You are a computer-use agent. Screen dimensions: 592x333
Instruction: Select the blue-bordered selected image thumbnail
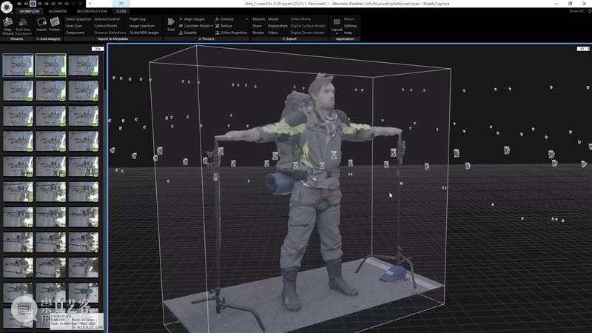point(18,65)
